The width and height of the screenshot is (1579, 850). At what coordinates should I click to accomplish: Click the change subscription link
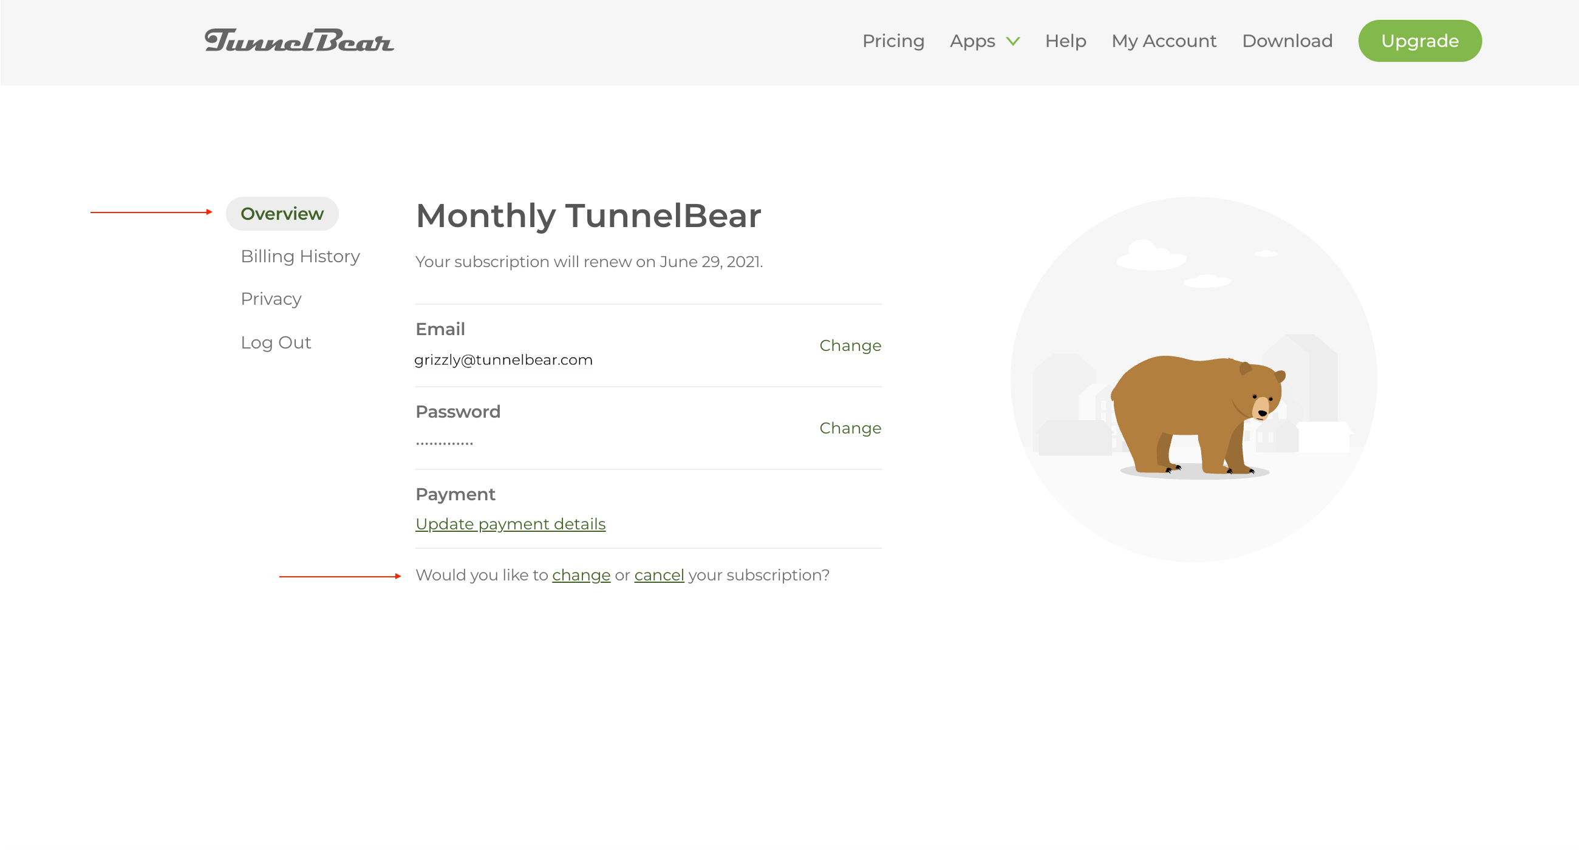[581, 575]
